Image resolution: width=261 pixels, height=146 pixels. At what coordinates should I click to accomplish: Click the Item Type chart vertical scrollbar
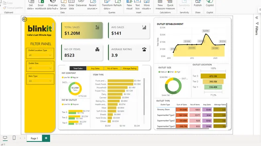tap(144, 97)
